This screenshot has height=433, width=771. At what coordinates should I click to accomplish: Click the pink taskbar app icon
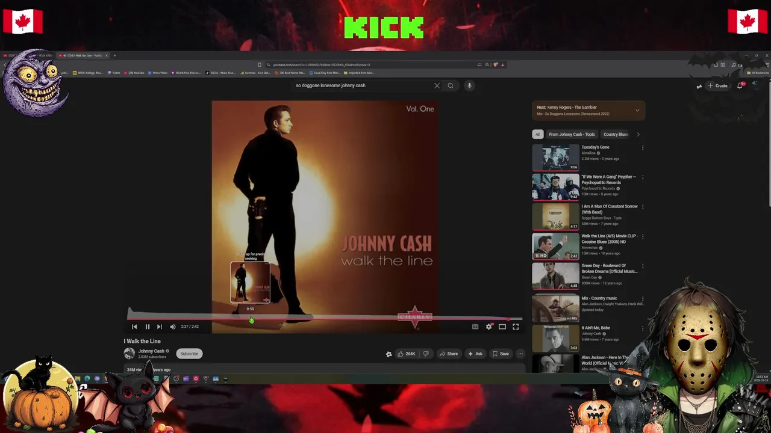pos(196,379)
